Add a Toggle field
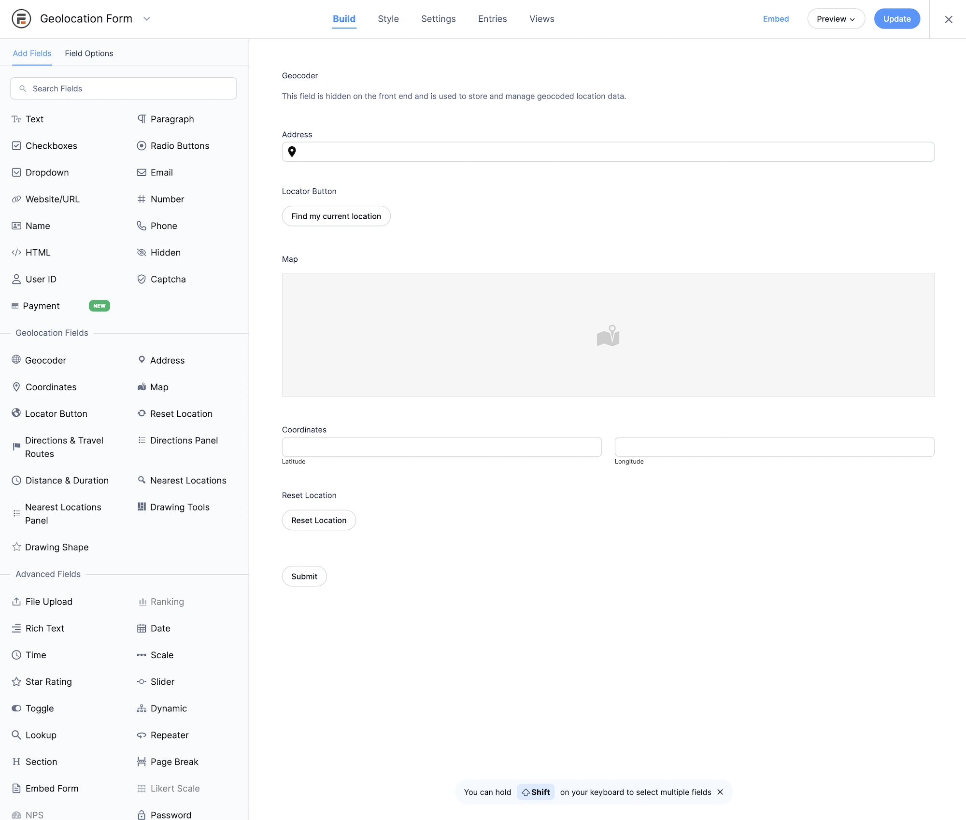Viewport: 966px width, 820px height. 39,708
